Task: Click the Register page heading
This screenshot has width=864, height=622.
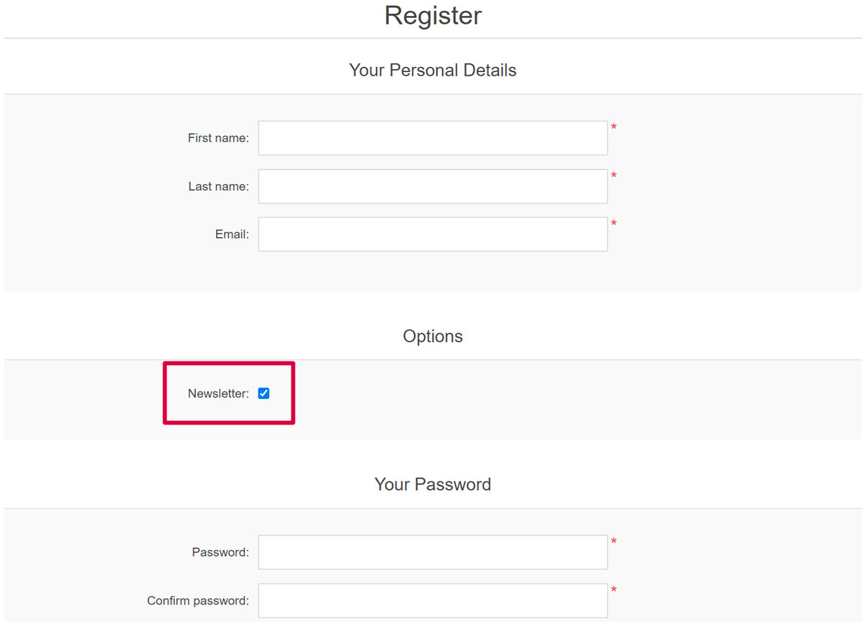Action: [x=433, y=16]
